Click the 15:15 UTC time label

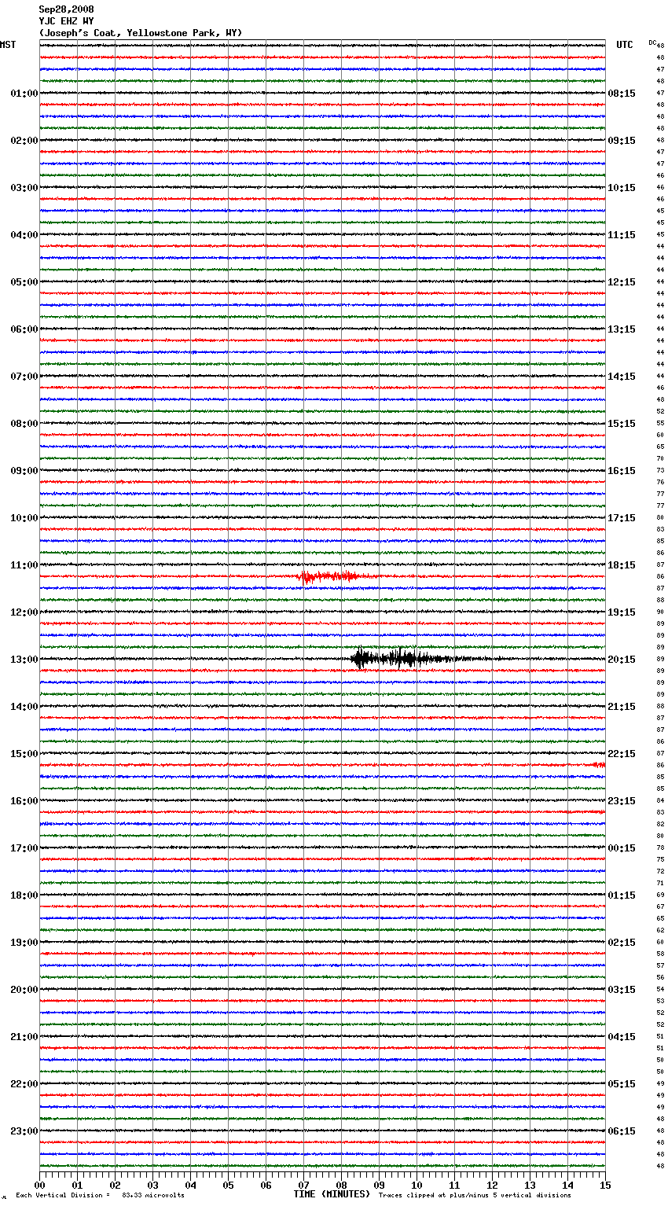pyautogui.click(x=622, y=424)
